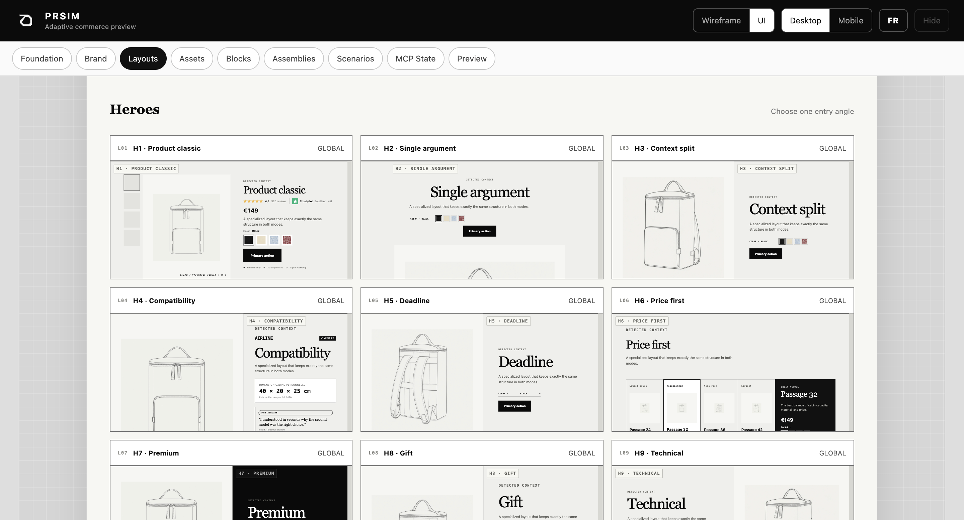Open H1 · Product classic card header
964x520 pixels.
pyautogui.click(x=231, y=148)
